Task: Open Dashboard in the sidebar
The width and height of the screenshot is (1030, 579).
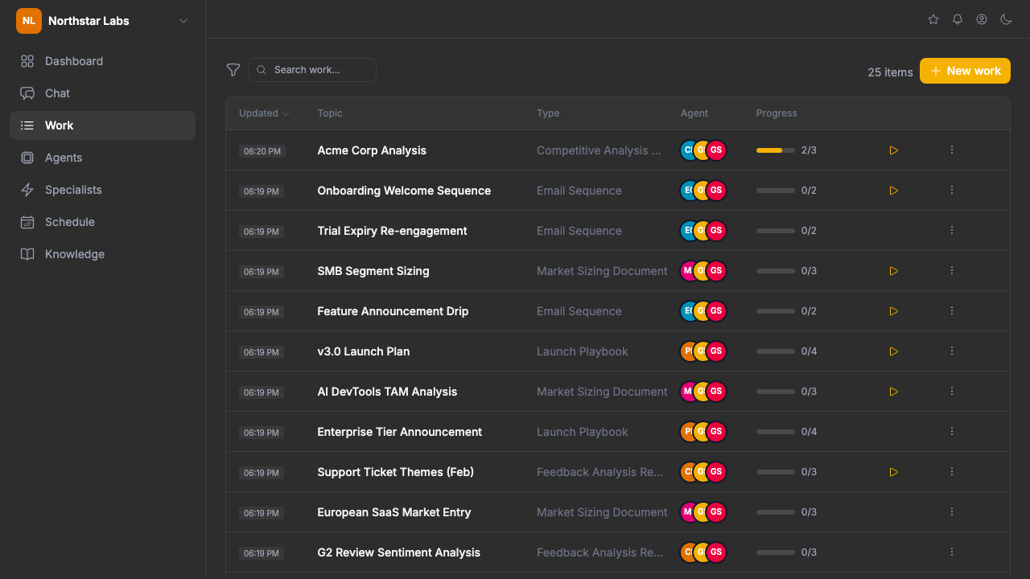Action: pyautogui.click(x=102, y=61)
